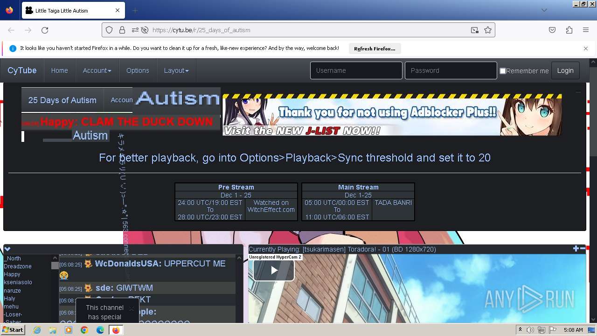Check the Remember me checkbox
The image size is (597, 336).
point(503,71)
